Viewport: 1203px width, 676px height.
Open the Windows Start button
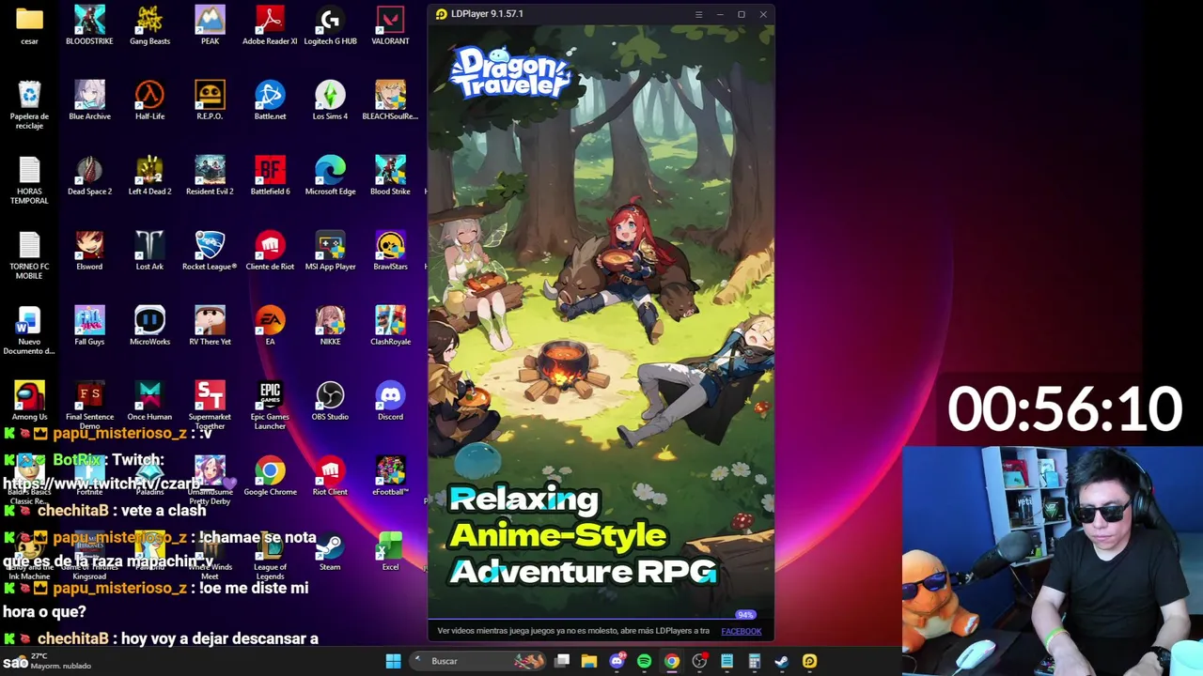[393, 661]
